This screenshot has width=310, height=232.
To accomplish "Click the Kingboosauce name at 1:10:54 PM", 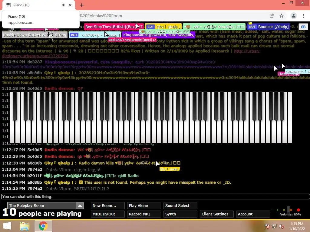I will pyautogui.click(x=89, y=62).
